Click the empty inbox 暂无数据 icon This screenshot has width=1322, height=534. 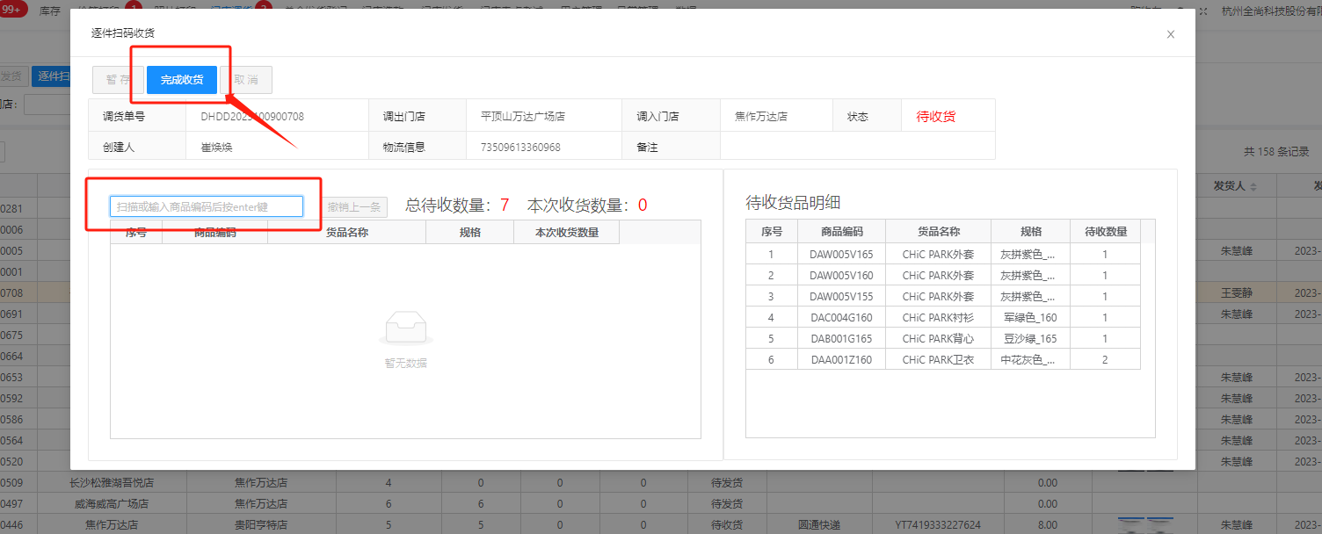click(405, 330)
